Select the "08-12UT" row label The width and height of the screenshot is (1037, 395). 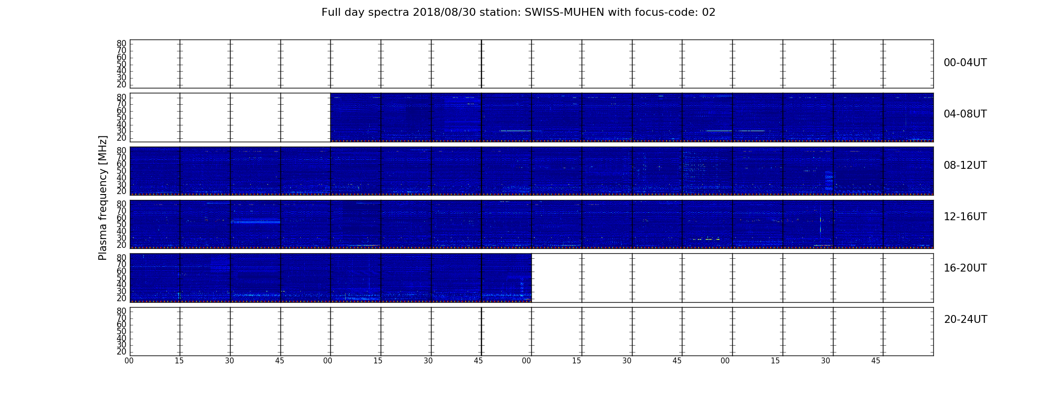point(965,165)
